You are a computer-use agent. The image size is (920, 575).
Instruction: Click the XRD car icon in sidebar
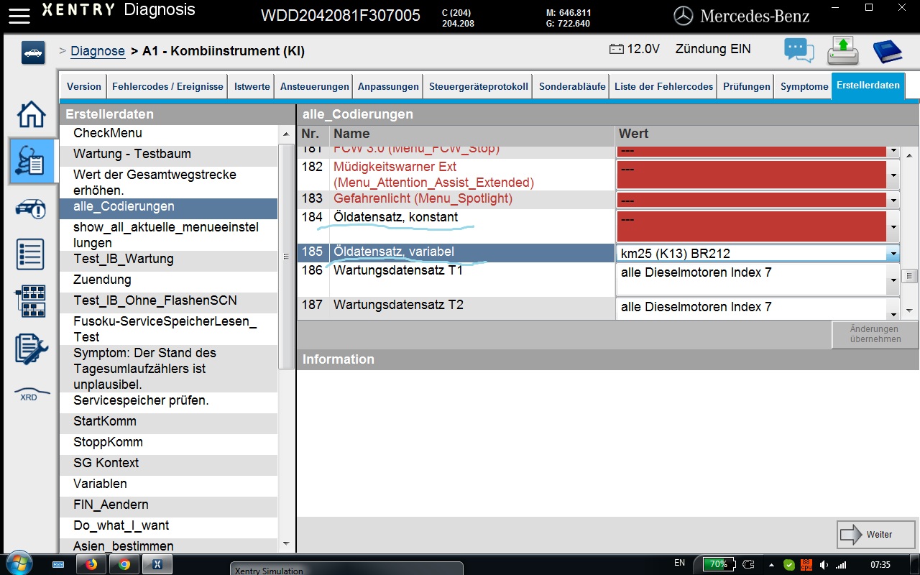(x=32, y=394)
